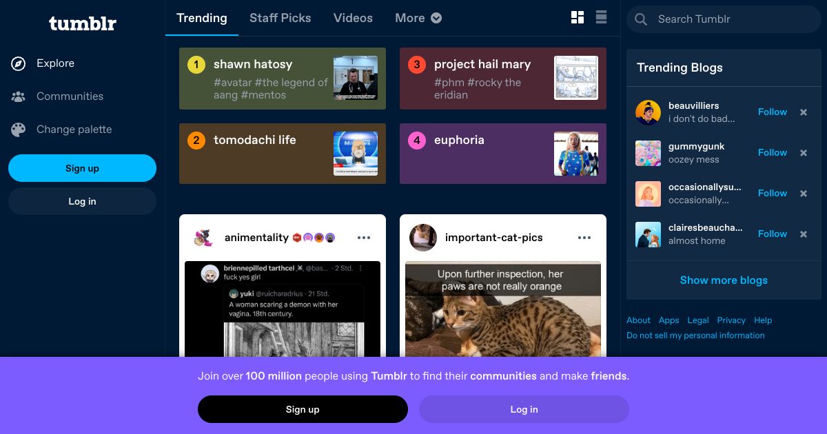827x434 pixels.
Task: Click the sidebar Log in button
Action: coord(82,201)
